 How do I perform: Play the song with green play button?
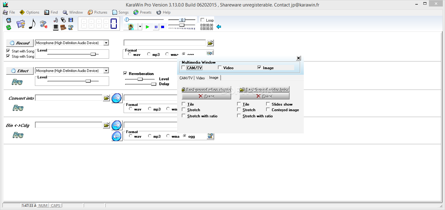point(147,27)
